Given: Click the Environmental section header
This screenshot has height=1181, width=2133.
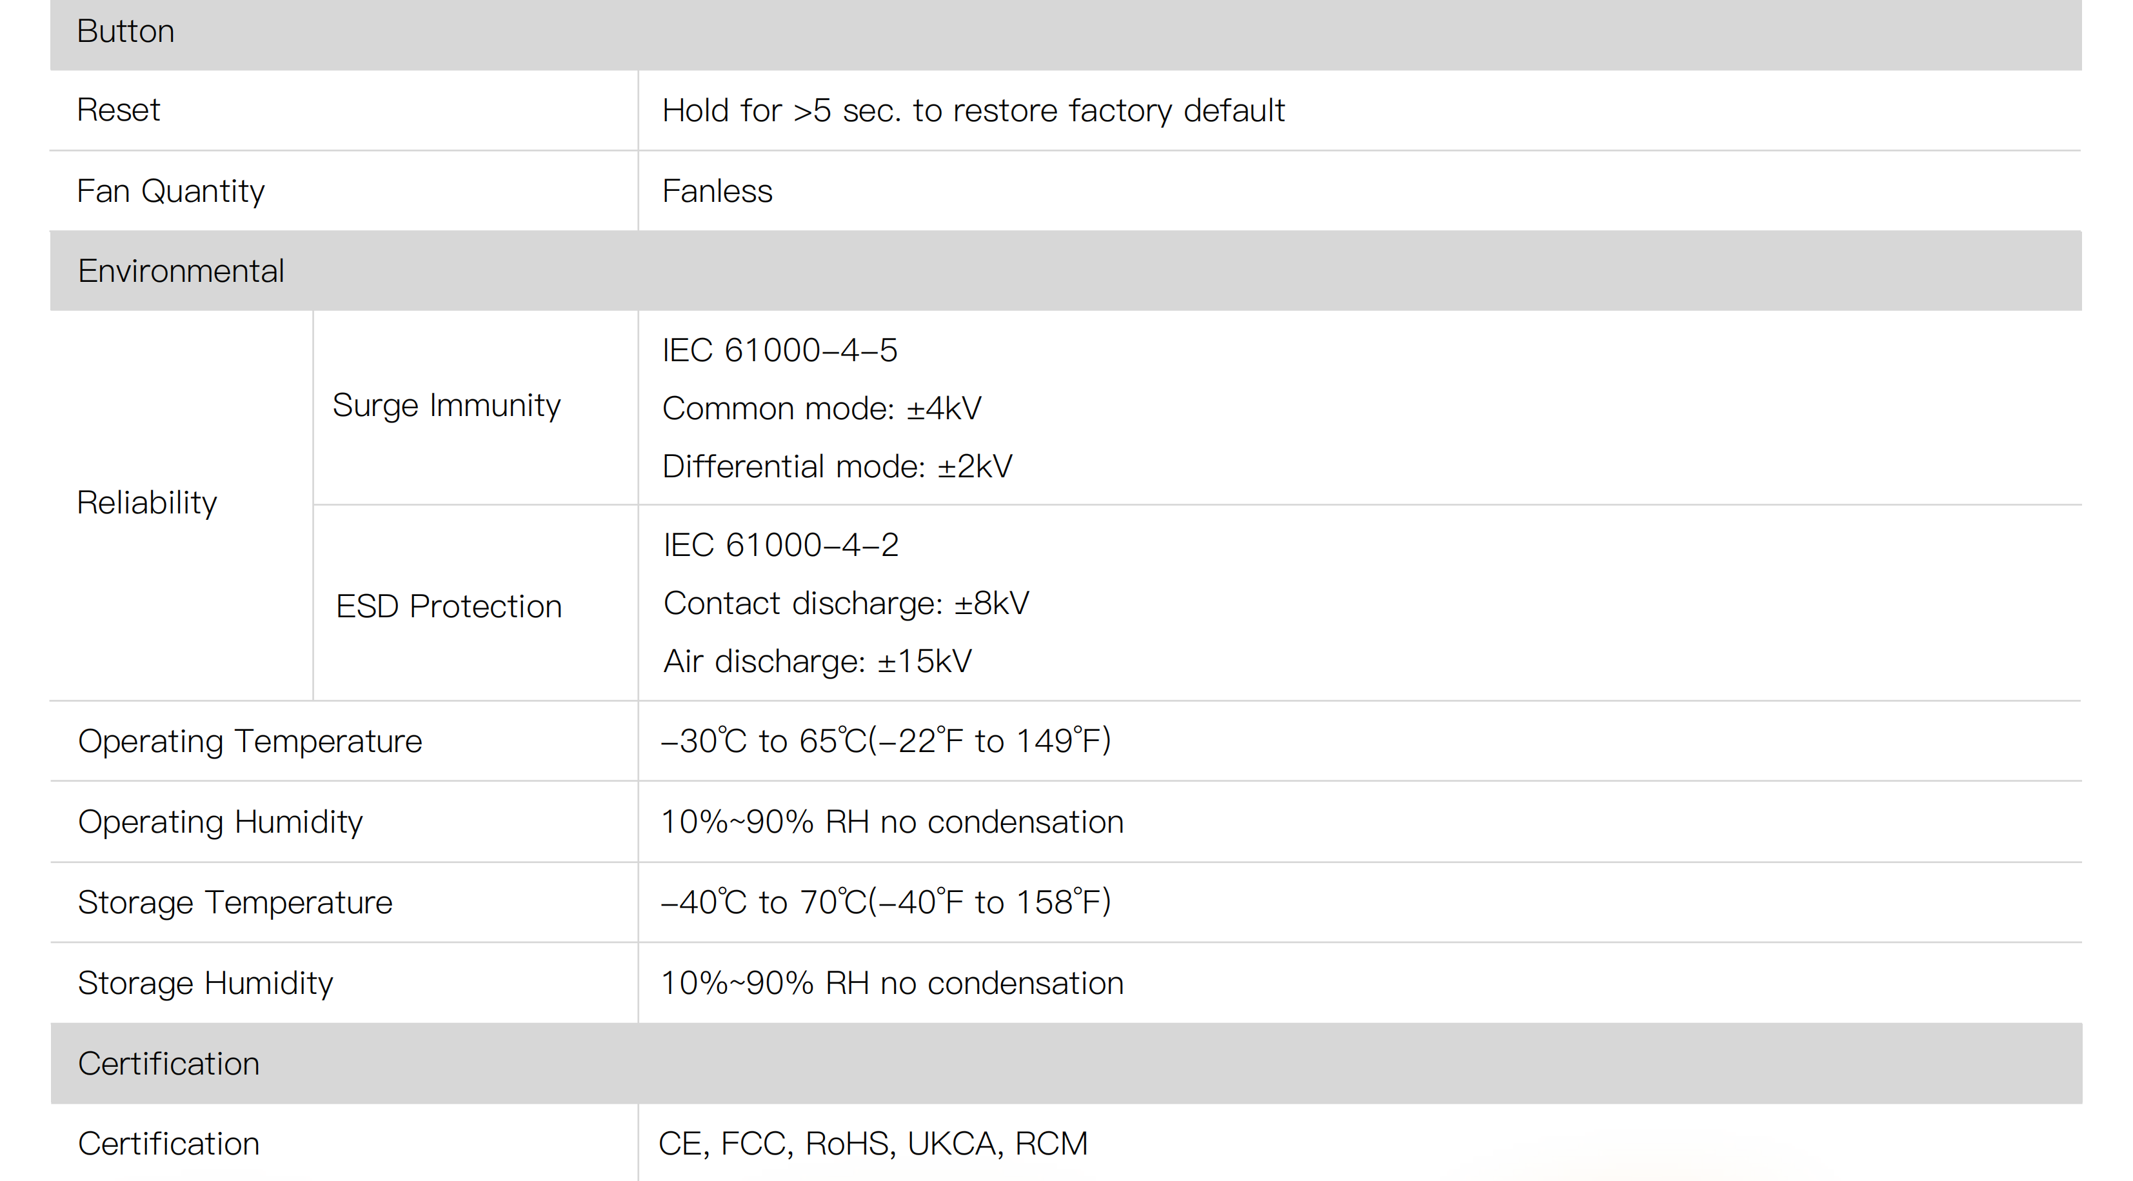Looking at the screenshot, I should pos(181,271).
